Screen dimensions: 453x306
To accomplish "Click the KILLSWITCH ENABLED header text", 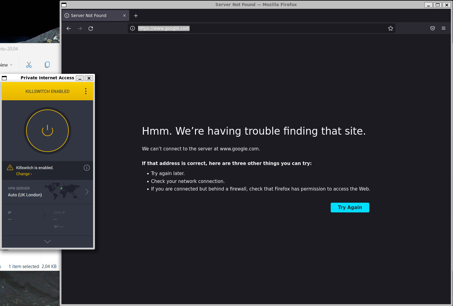I will 47,91.
